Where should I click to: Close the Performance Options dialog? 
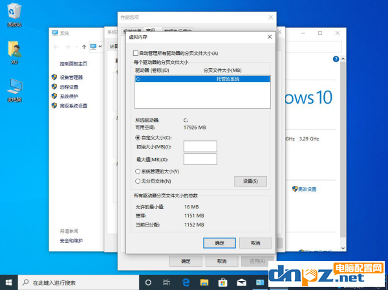coord(271,17)
